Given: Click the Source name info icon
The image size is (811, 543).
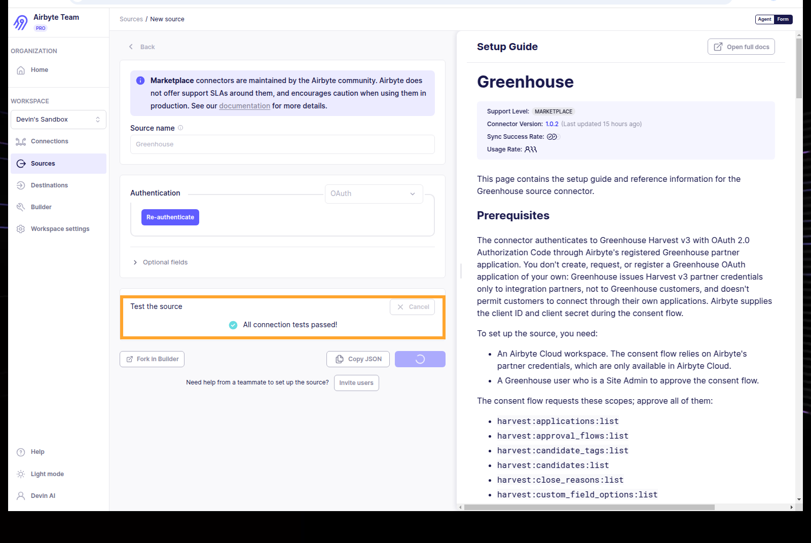Looking at the screenshot, I should [180, 128].
